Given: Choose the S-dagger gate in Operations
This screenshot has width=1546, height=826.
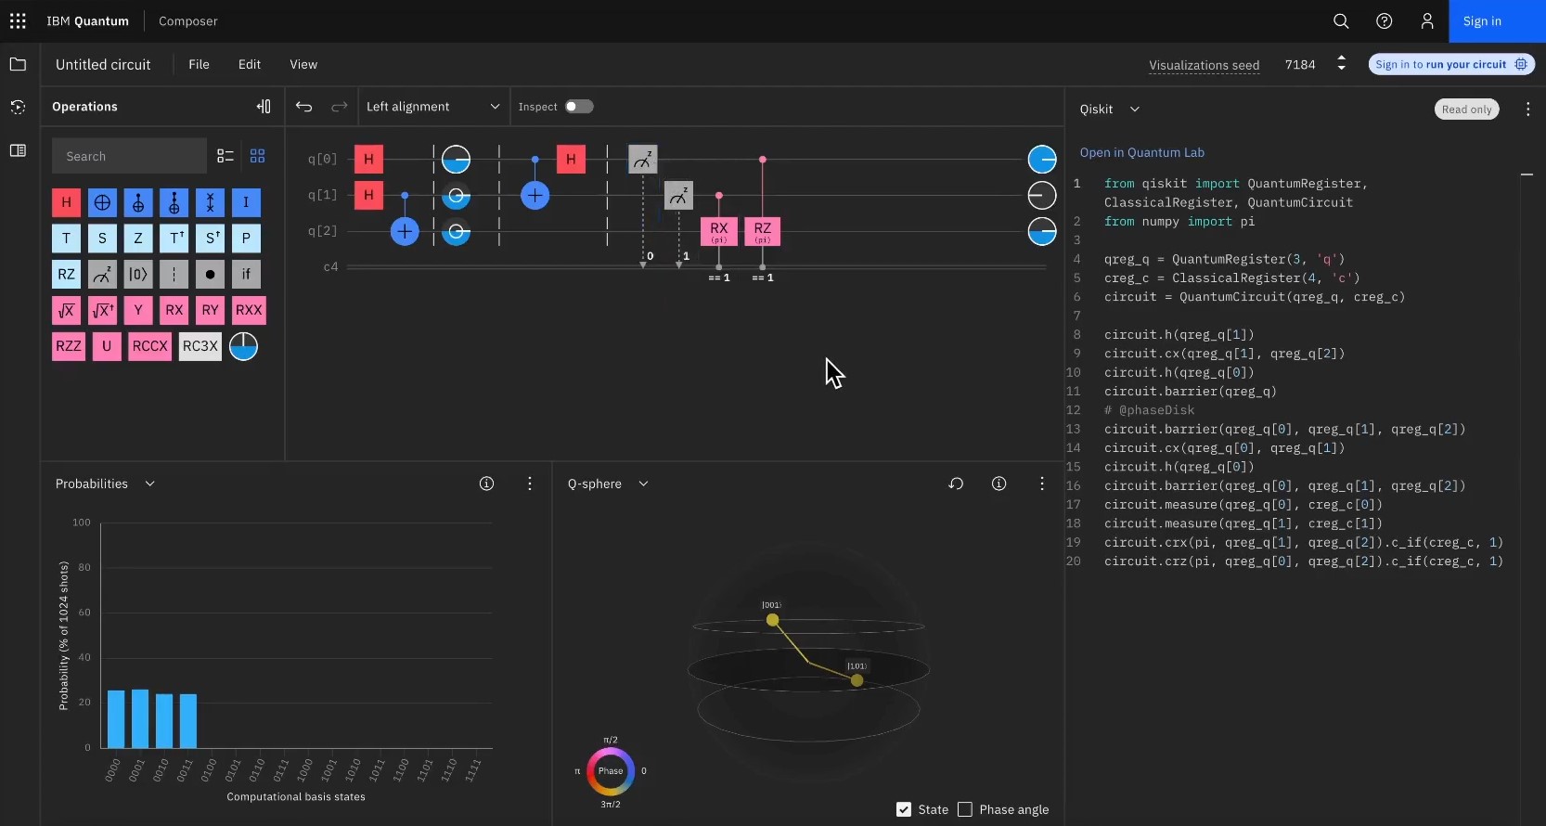Looking at the screenshot, I should [210, 239].
